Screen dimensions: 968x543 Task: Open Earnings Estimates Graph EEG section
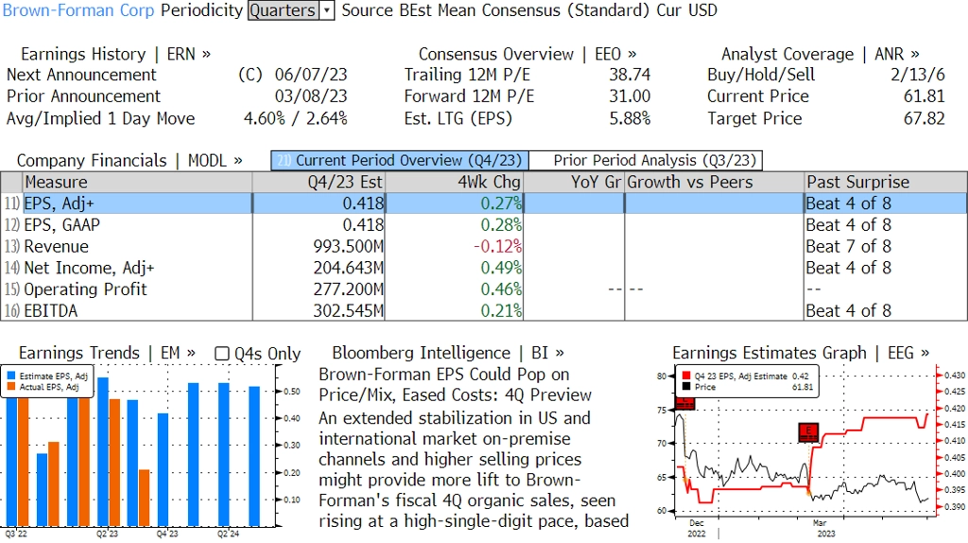(x=800, y=353)
